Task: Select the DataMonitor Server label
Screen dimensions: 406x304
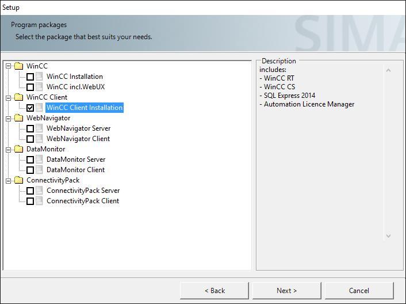Action: (x=76, y=159)
